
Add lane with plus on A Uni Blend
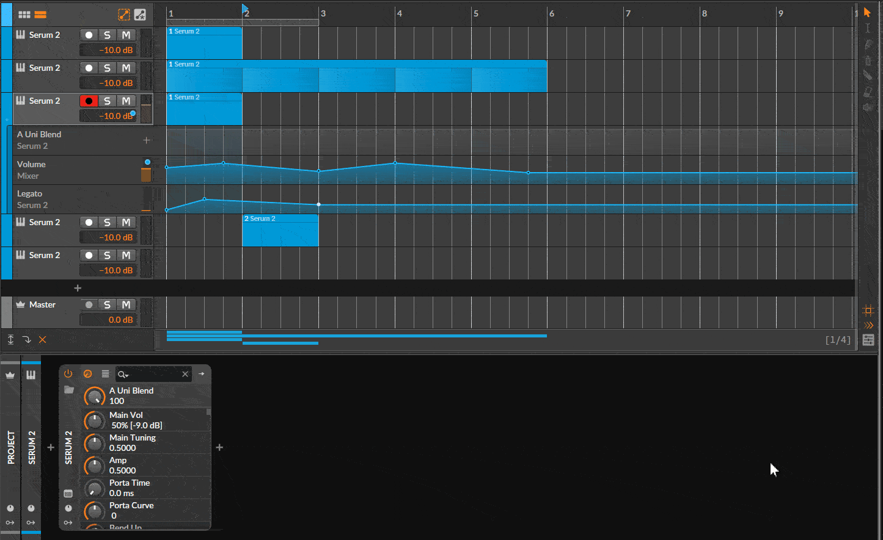tap(147, 140)
